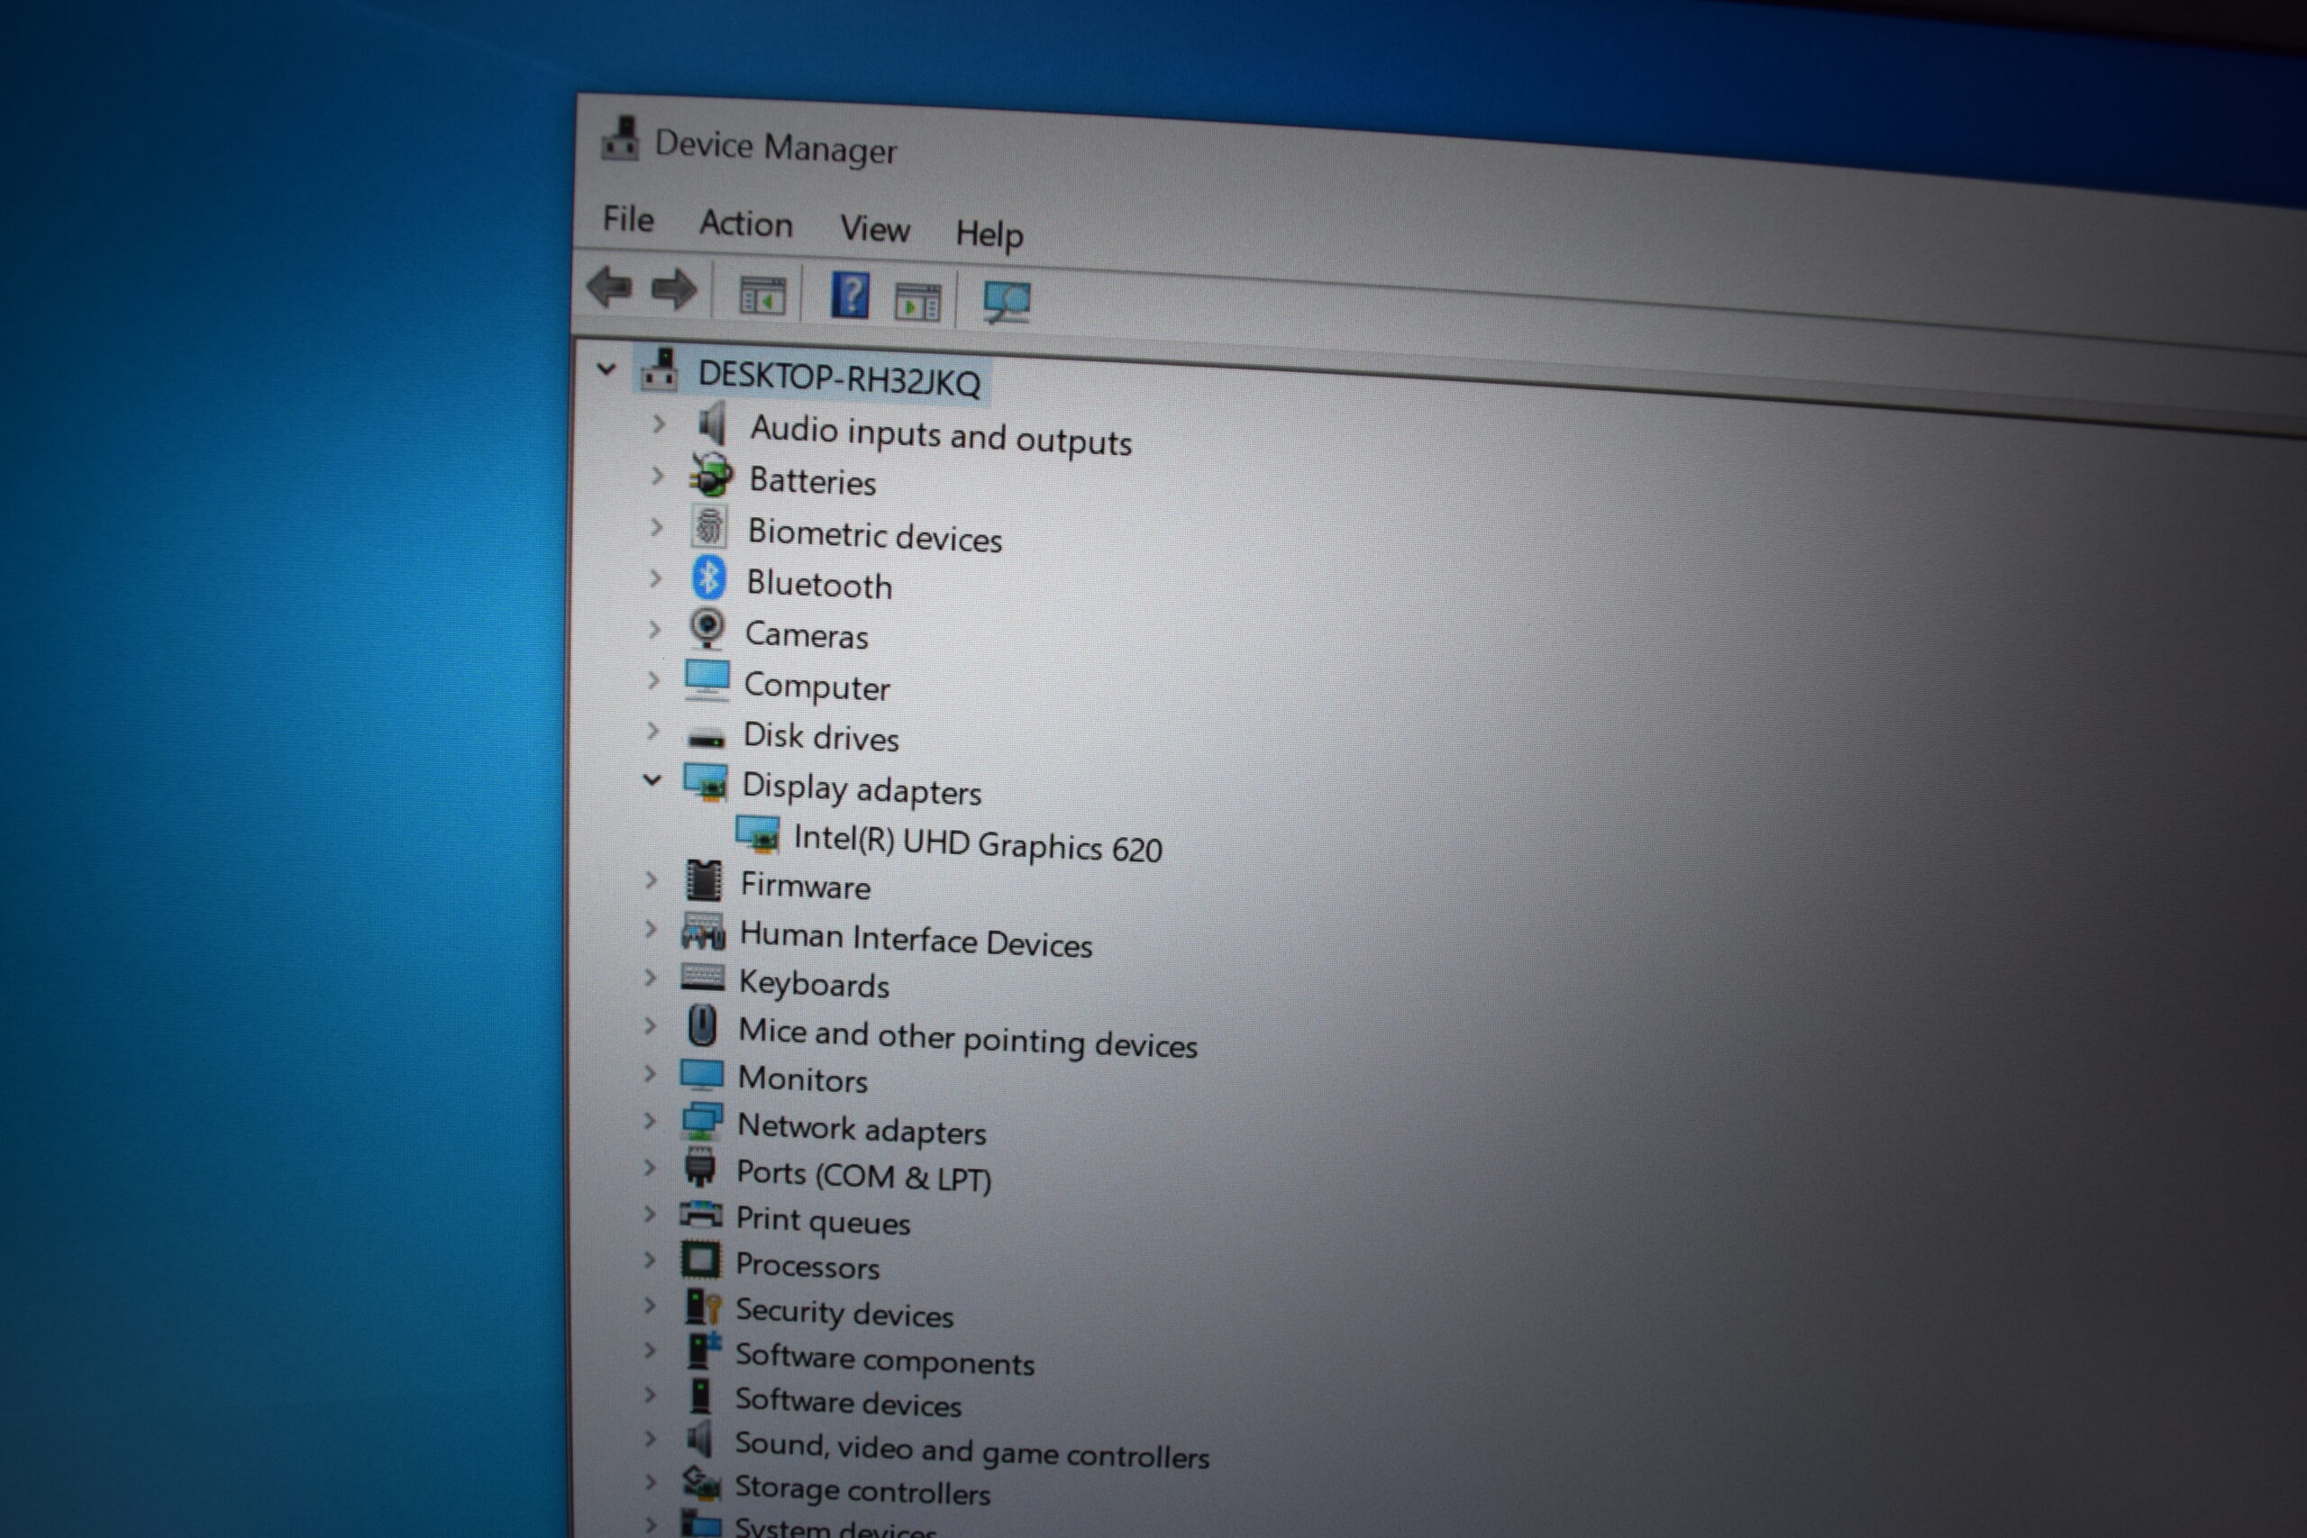Click the Scan for hardware changes icon
This screenshot has width=2307, height=1538.
(1007, 302)
